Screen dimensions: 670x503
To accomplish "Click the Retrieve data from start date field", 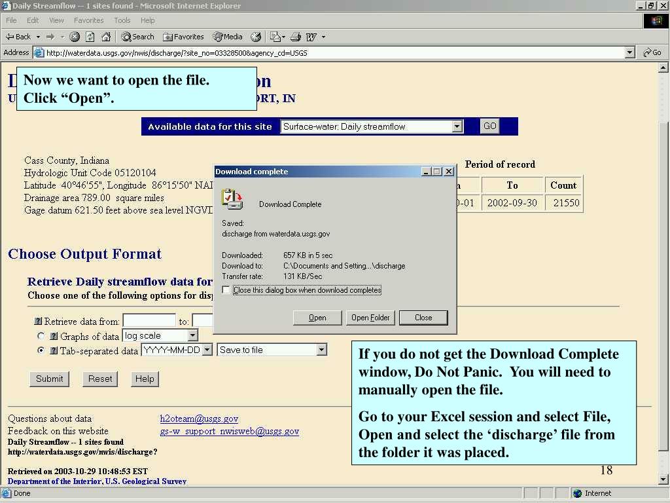I will click(x=149, y=320).
